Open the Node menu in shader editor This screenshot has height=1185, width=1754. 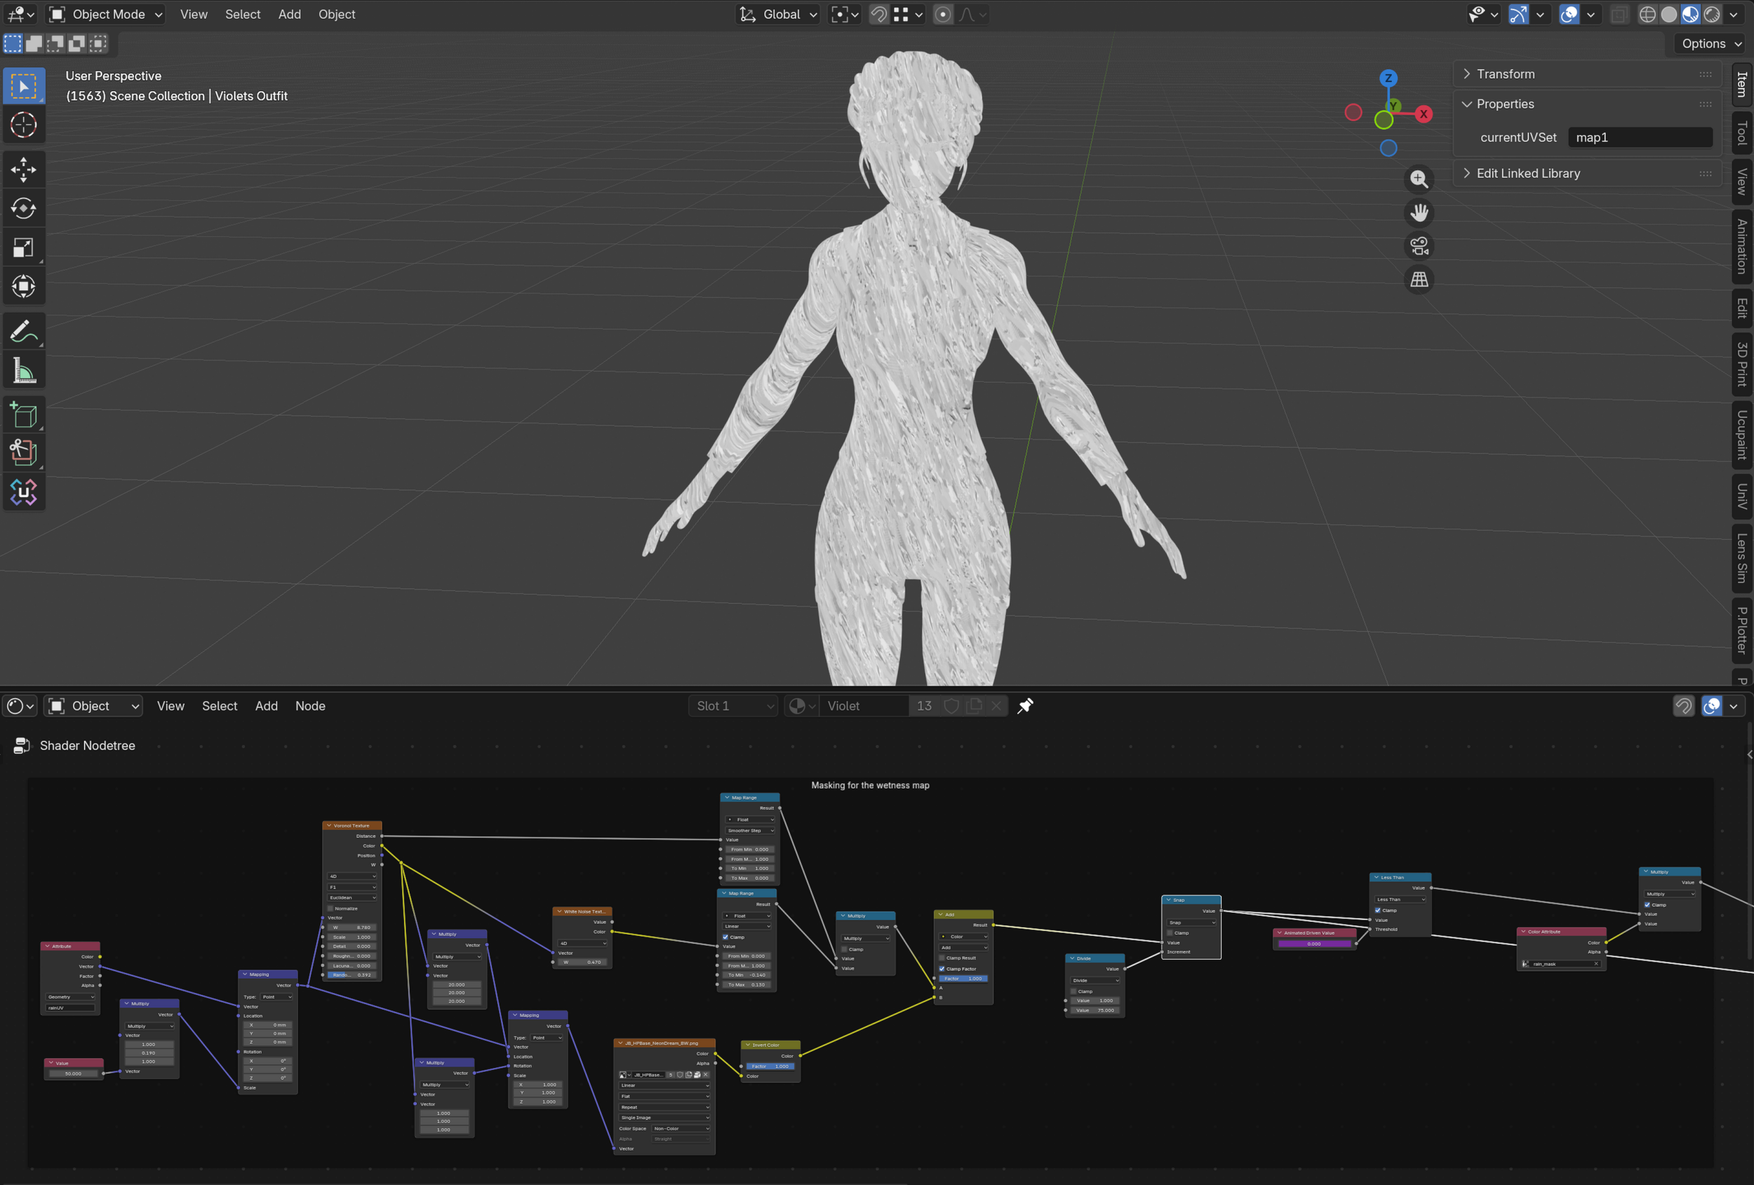click(x=309, y=706)
